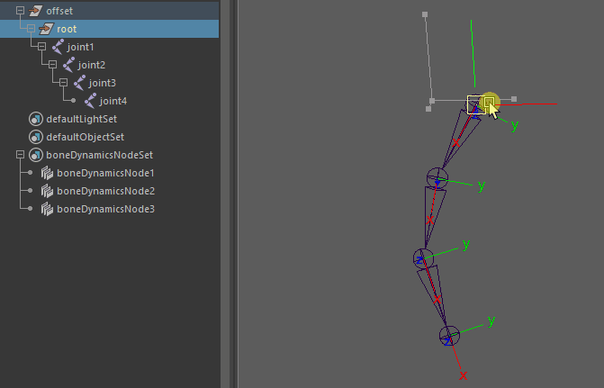Image resolution: width=604 pixels, height=388 pixels.
Task: Click the joint1 joint icon
Action: tap(58, 47)
